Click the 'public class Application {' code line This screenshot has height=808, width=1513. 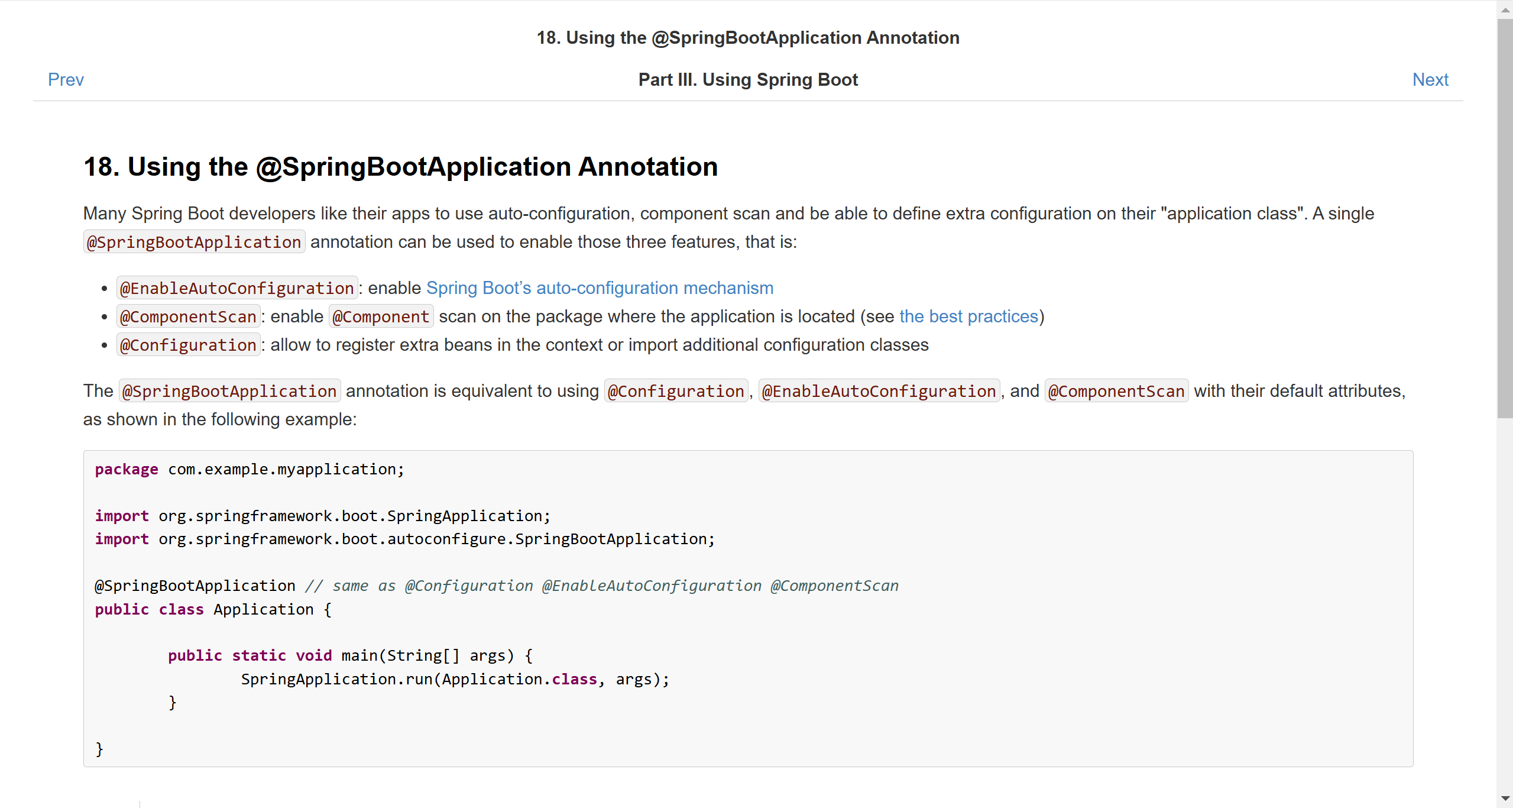coord(213,609)
